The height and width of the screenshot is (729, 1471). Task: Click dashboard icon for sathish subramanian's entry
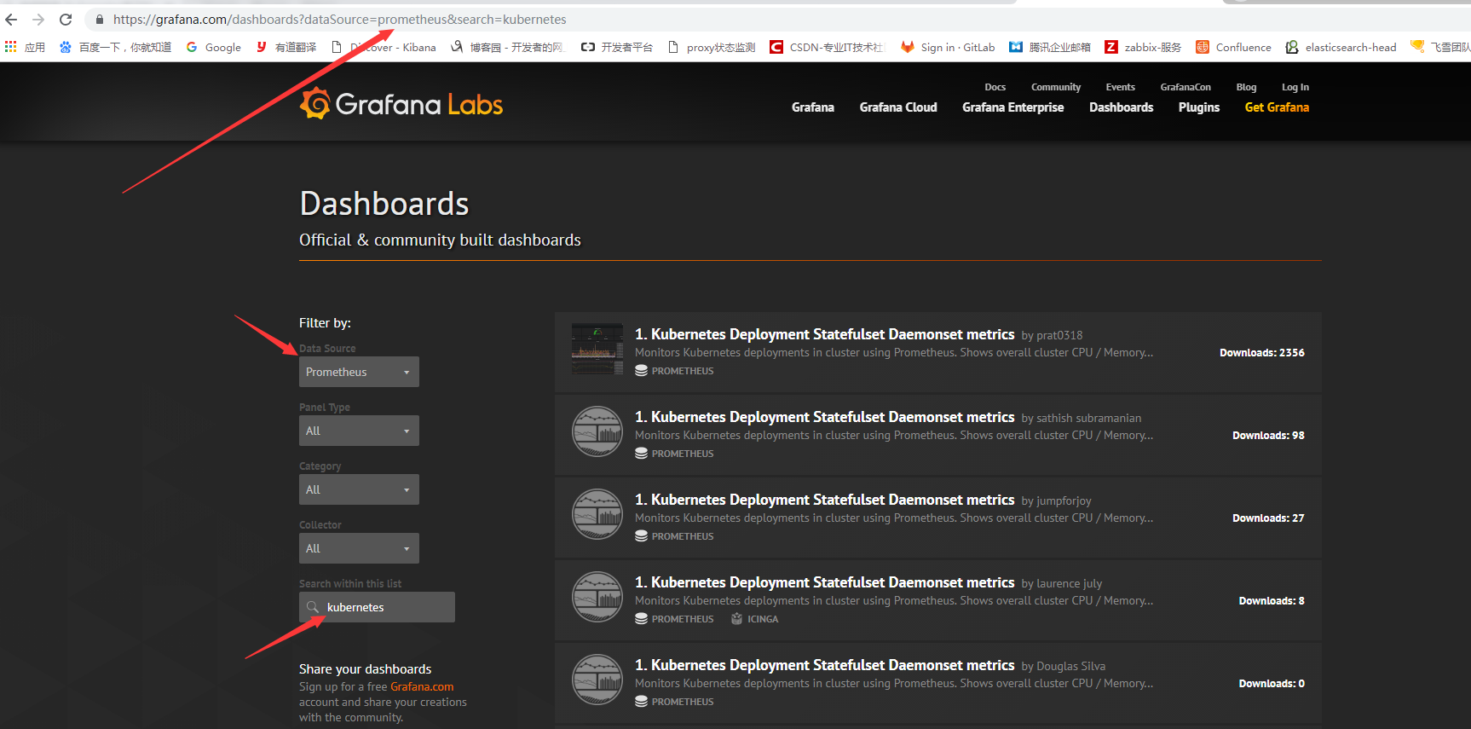coord(597,431)
